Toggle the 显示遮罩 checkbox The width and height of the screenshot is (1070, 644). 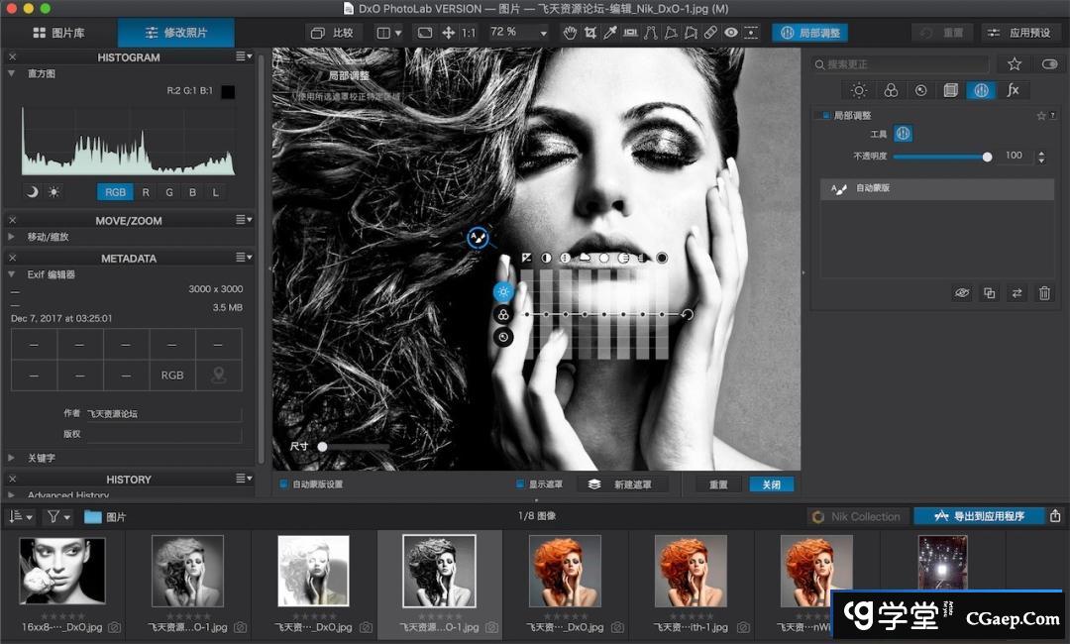coord(520,484)
